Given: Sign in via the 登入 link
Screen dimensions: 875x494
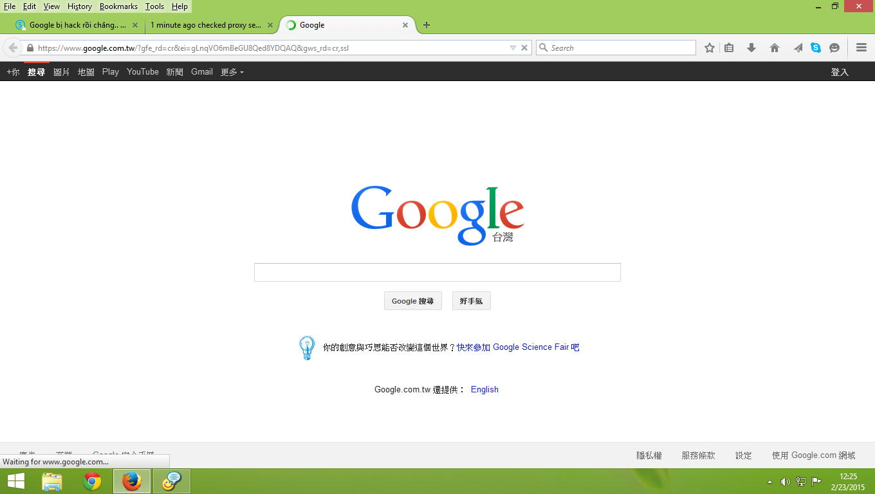Looking at the screenshot, I should 840,72.
